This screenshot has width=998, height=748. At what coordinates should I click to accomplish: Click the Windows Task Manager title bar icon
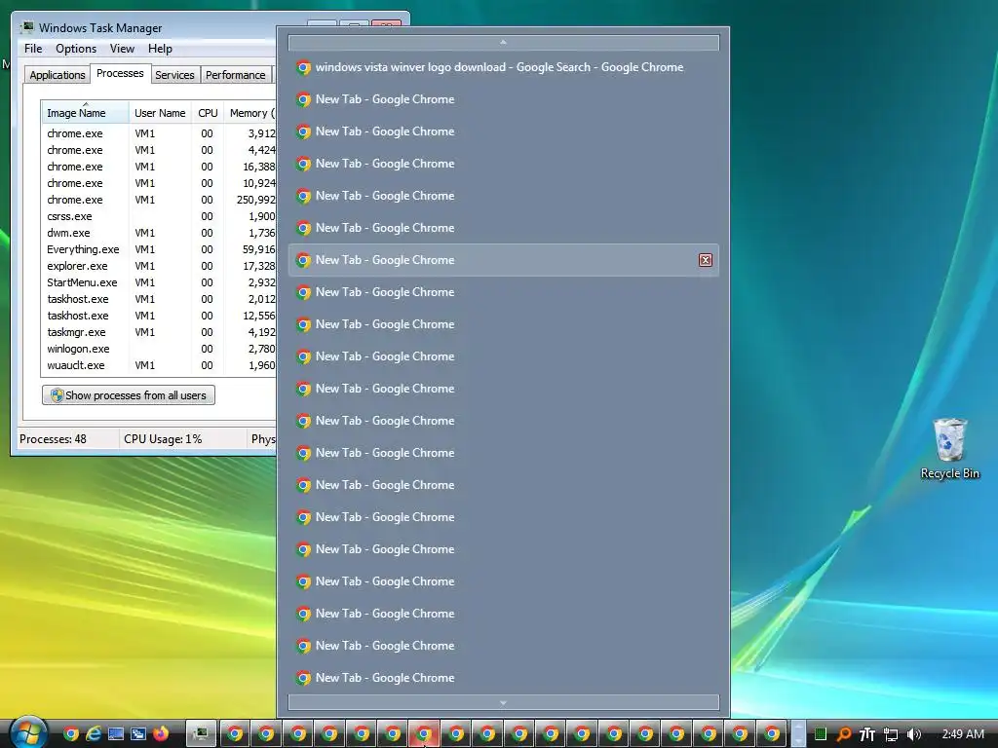[27, 28]
